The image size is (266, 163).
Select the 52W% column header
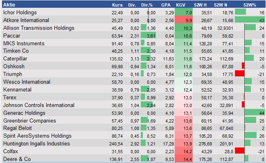(x=250, y=5)
